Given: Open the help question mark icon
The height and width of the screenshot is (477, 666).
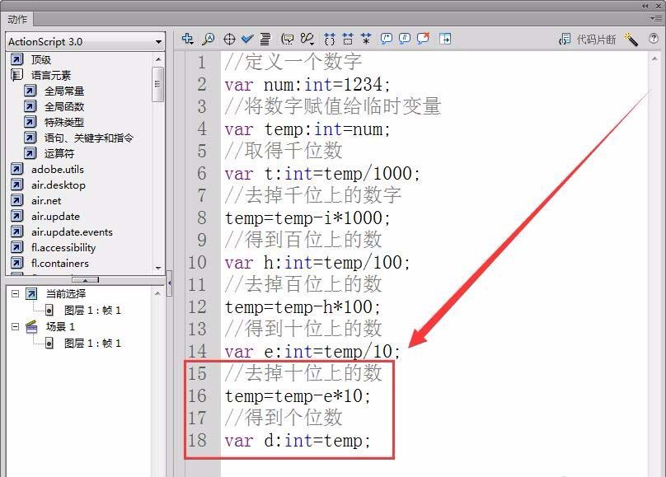Looking at the screenshot, I should click(654, 39).
